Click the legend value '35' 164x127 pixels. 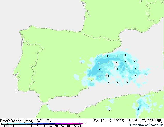[x=62, y=126]
